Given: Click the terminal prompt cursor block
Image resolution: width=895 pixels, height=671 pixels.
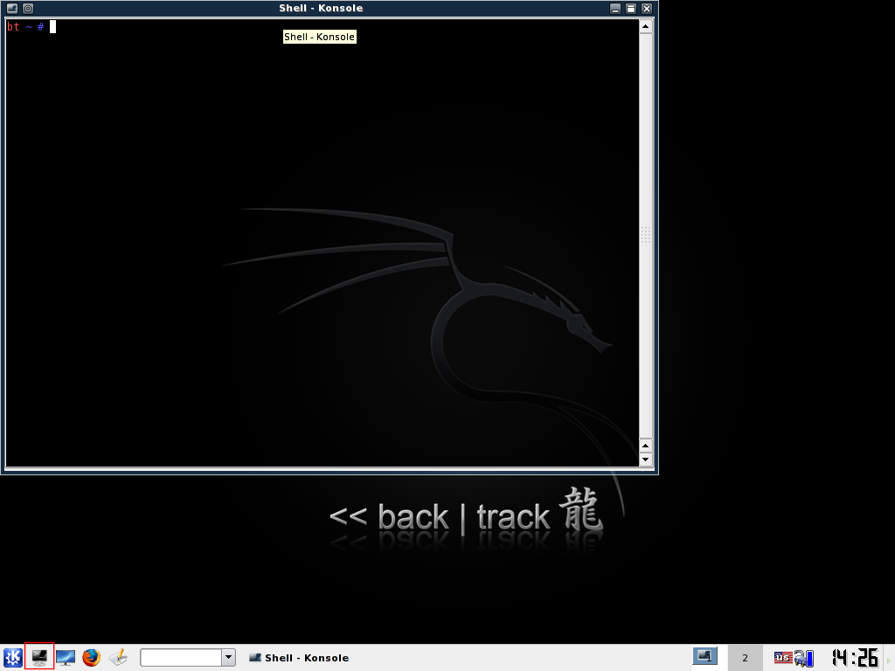Looking at the screenshot, I should 53,27.
